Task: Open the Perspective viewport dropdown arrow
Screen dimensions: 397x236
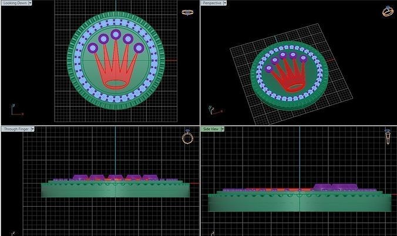Action: [225, 3]
